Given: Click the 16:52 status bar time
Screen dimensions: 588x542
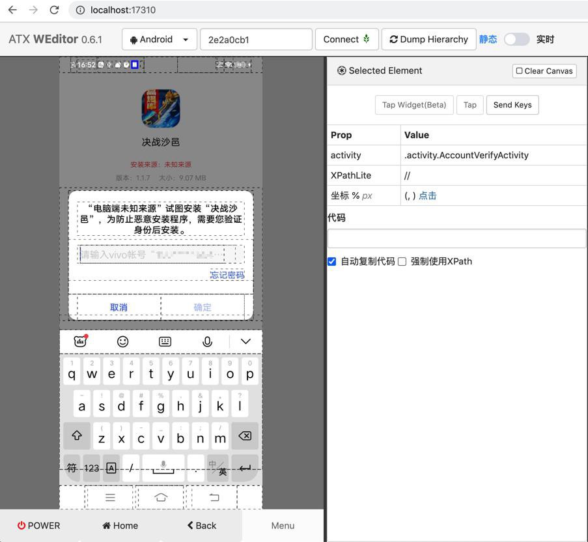Looking at the screenshot, I should pos(86,64).
